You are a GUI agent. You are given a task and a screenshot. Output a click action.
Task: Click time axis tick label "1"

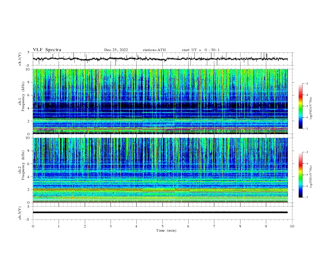click(59, 226)
